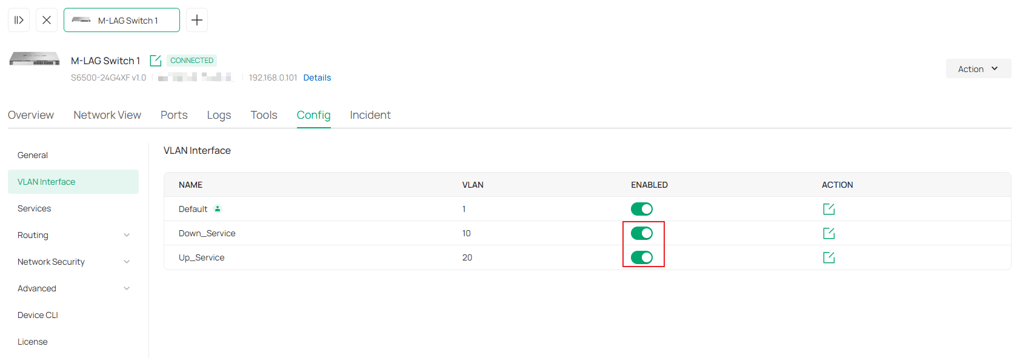The height and width of the screenshot is (358, 1020).
Task: Disable the Default VLAN interface toggle
Action: 642,208
